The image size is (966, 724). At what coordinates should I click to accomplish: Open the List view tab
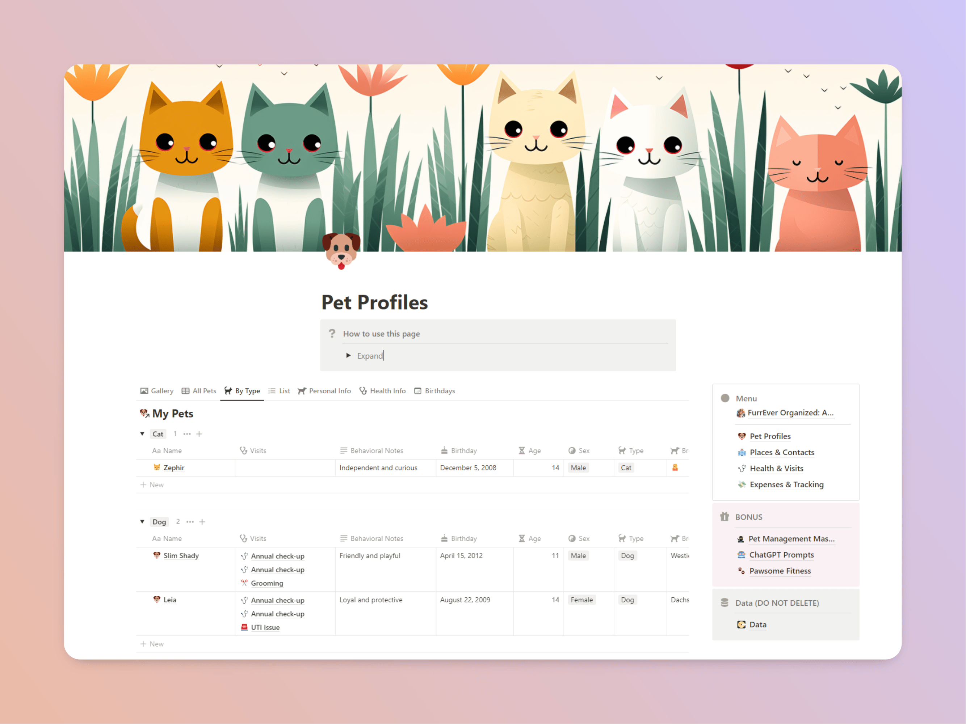pos(279,391)
